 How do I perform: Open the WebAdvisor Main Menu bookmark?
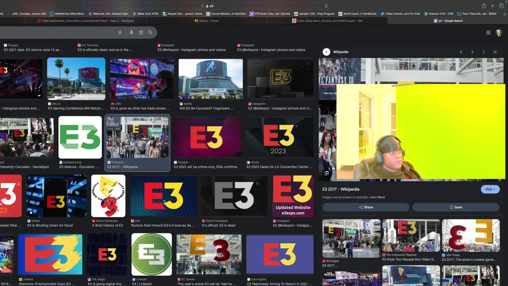point(67,14)
